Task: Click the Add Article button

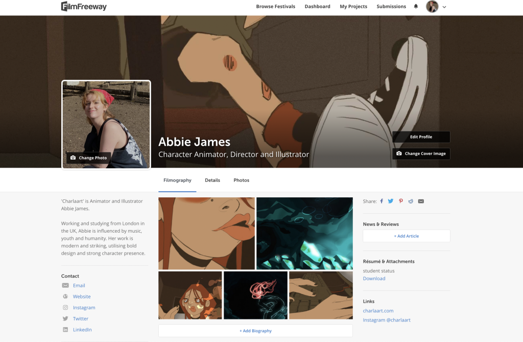Action: [x=406, y=236]
